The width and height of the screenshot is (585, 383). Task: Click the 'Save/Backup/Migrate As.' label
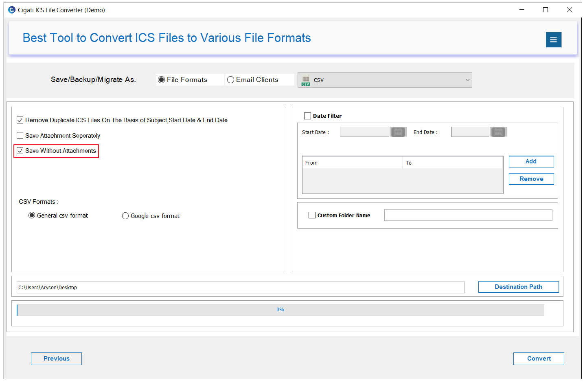[x=93, y=79]
